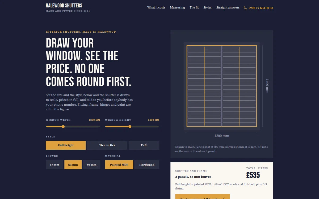Pick the 47 mm louvre size
319x199 pixels.
[54, 165]
